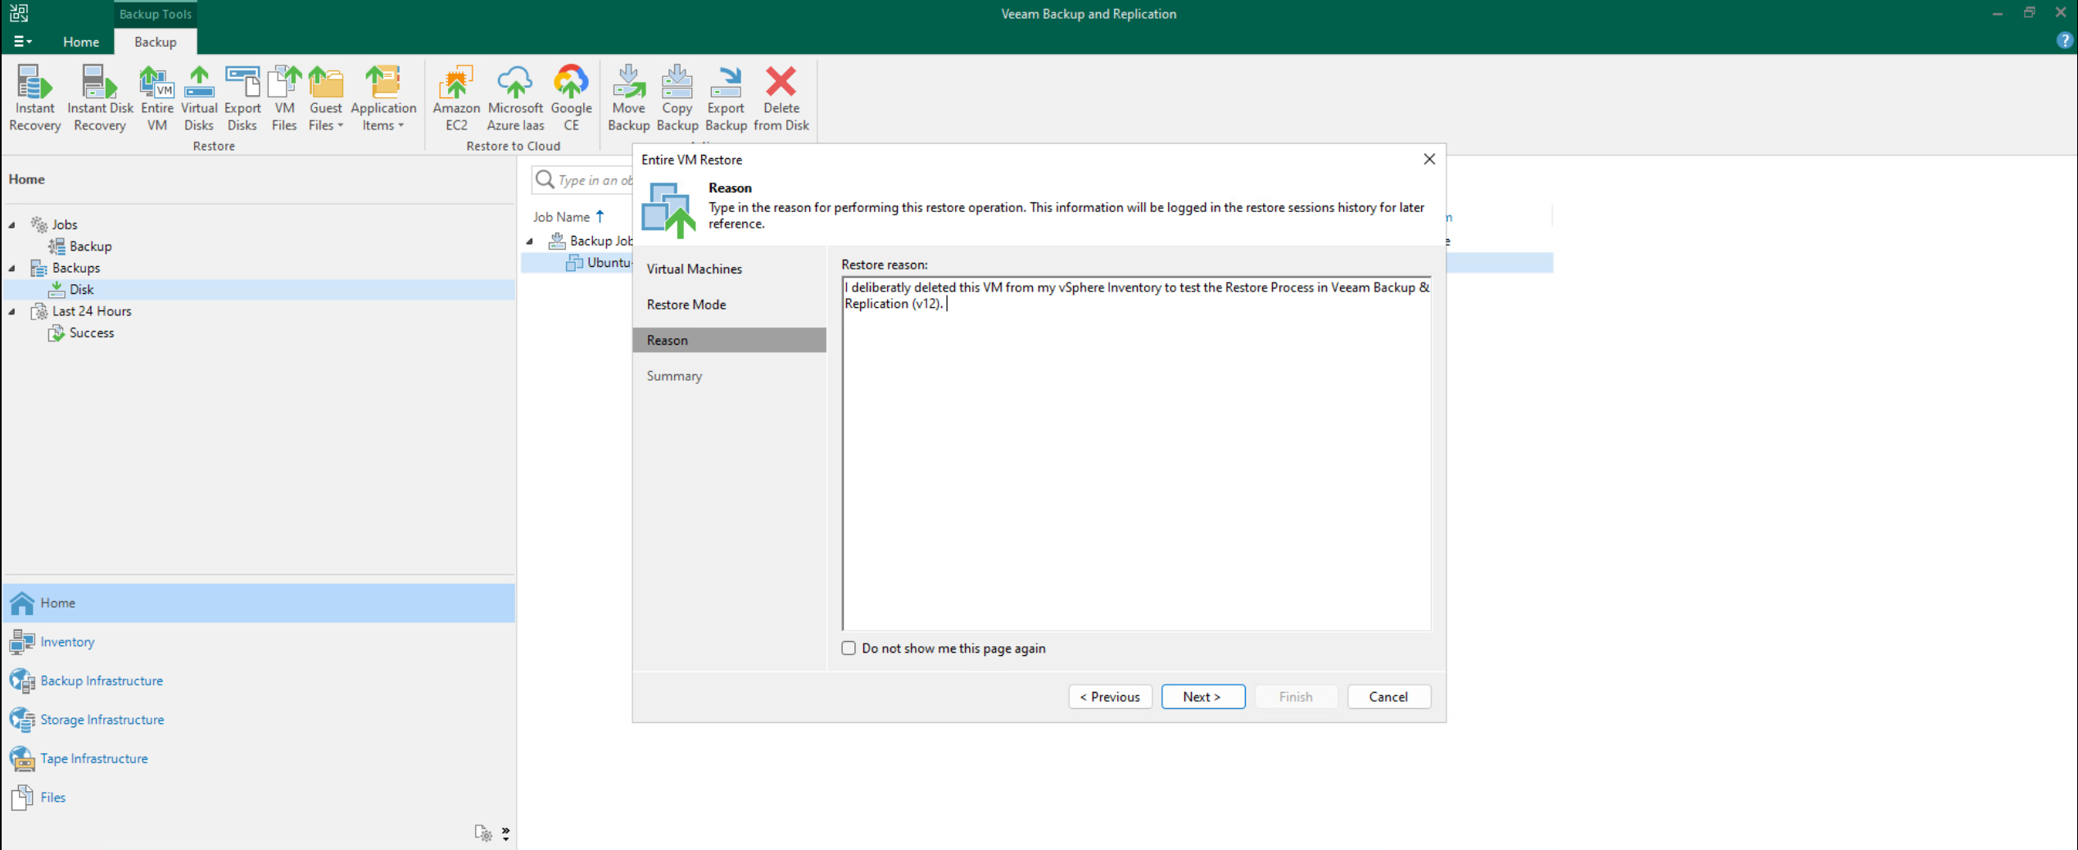This screenshot has width=2078, height=850.
Task: Cancel the Entire VM Restore wizard
Action: point(1388,696)
